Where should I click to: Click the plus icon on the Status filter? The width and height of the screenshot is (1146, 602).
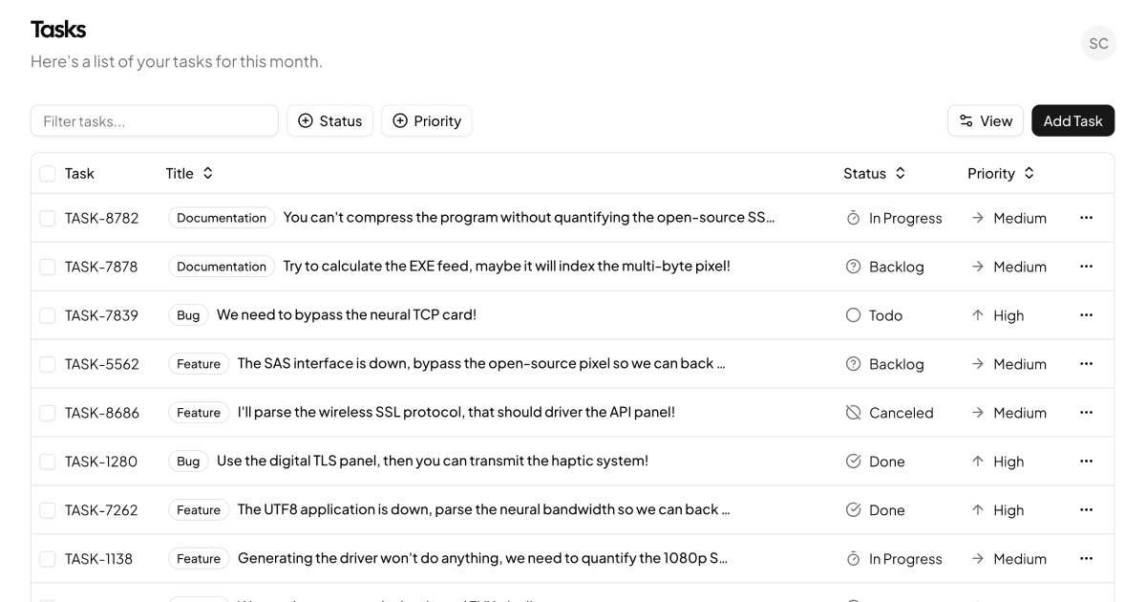pos(305,120)
